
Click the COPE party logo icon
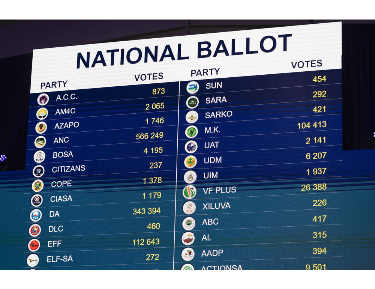pyautogui.click(x=37, y=185)
